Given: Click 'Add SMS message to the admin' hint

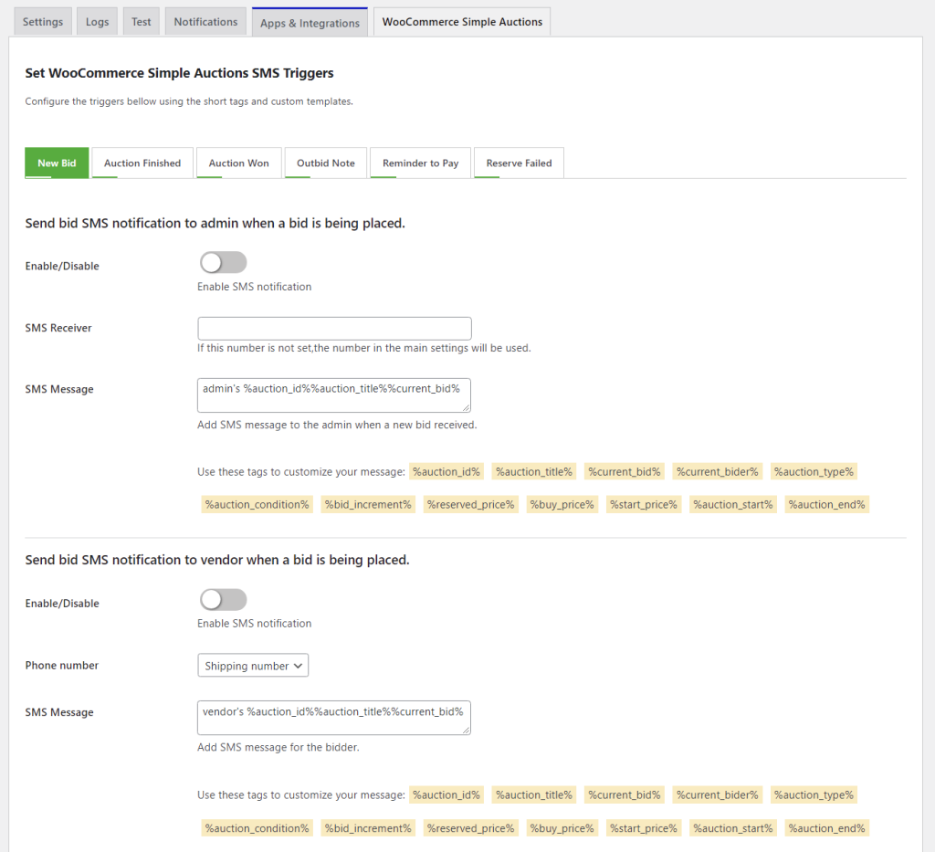Looking at the screenshot, I should (x=337, y=425).
